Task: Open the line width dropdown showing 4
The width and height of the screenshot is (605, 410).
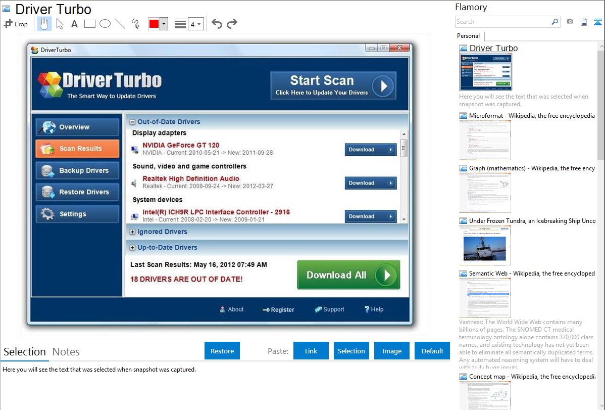Action: tap(196, 24)
